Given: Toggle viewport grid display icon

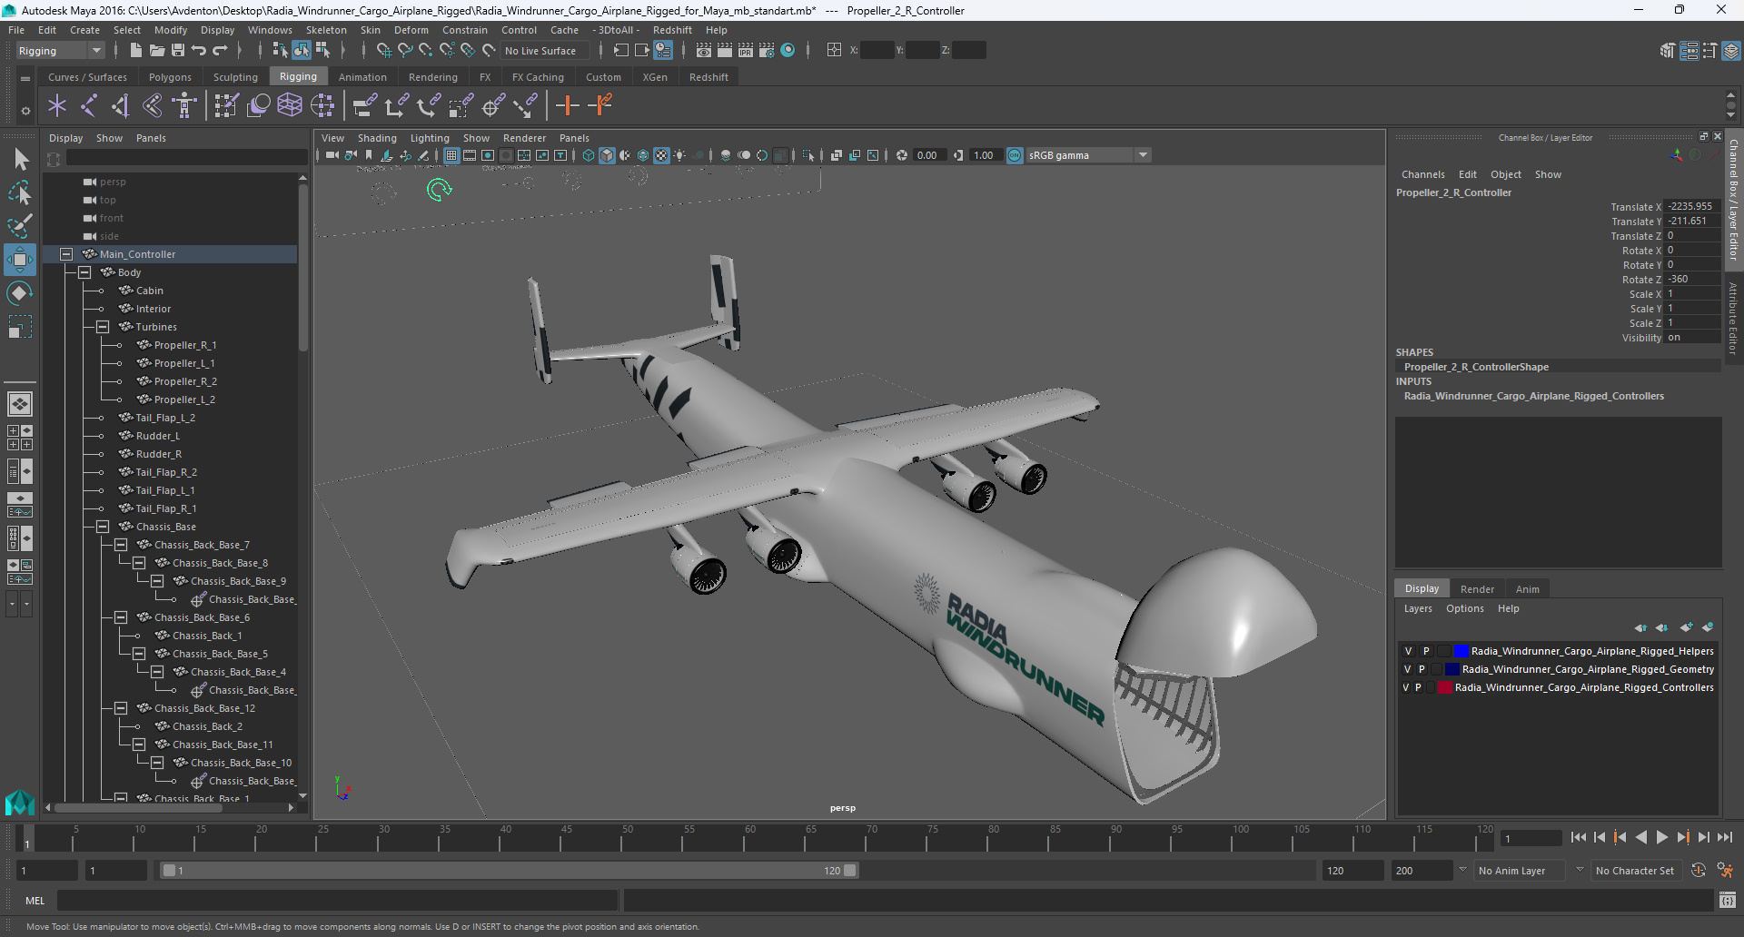Looking at the screenshot, I should tap(451, 155).
